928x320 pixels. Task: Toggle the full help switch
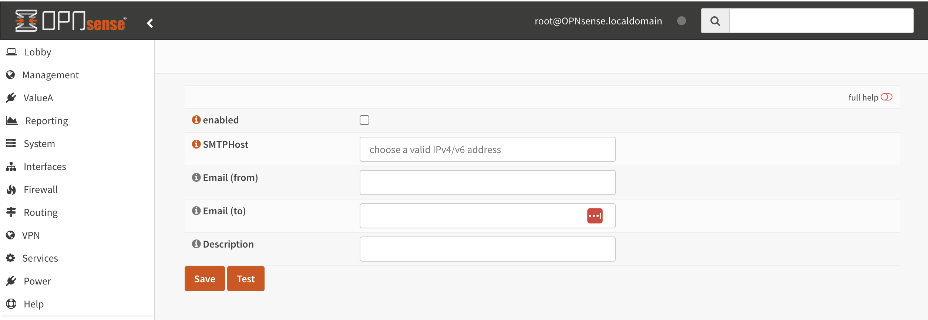click(x=886, y=97)
